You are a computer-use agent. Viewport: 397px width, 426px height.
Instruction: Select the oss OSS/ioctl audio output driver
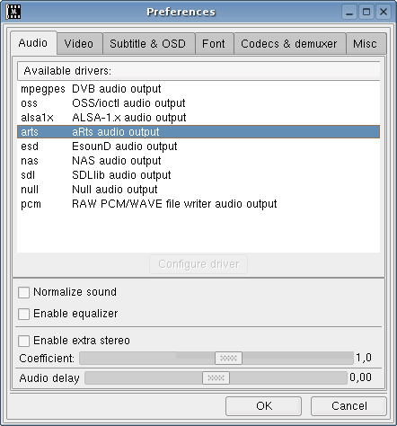[x=198, y=103]
